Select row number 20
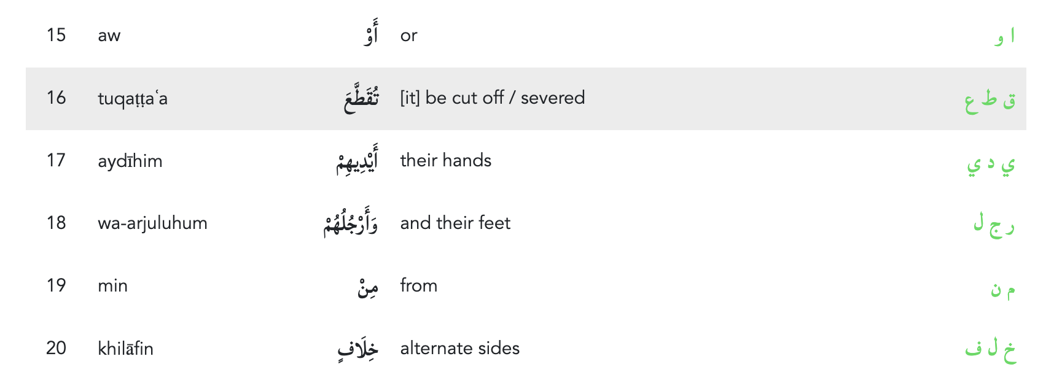Viewport: 1054px width, 383px height. 56,349
